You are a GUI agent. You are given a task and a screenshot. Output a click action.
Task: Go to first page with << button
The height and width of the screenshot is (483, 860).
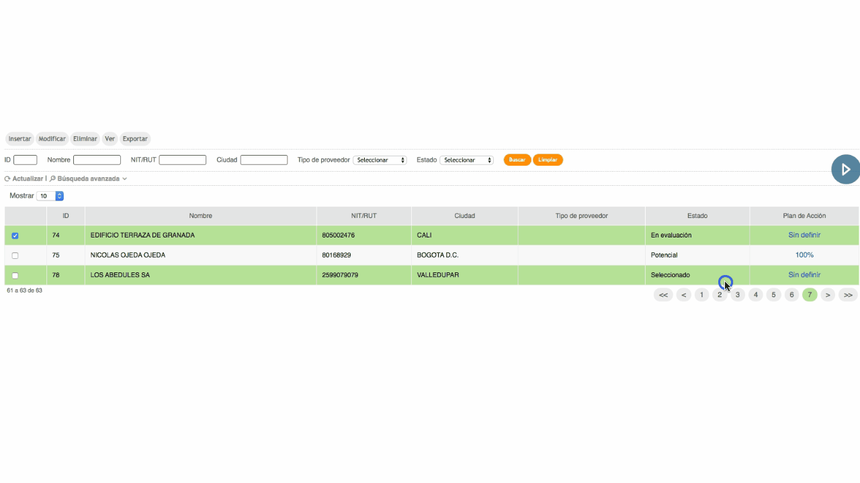662,295
